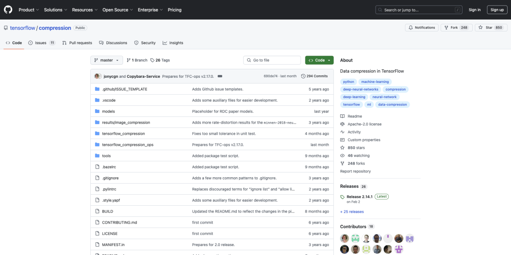Click the first contributor avatar

point(344,238)
